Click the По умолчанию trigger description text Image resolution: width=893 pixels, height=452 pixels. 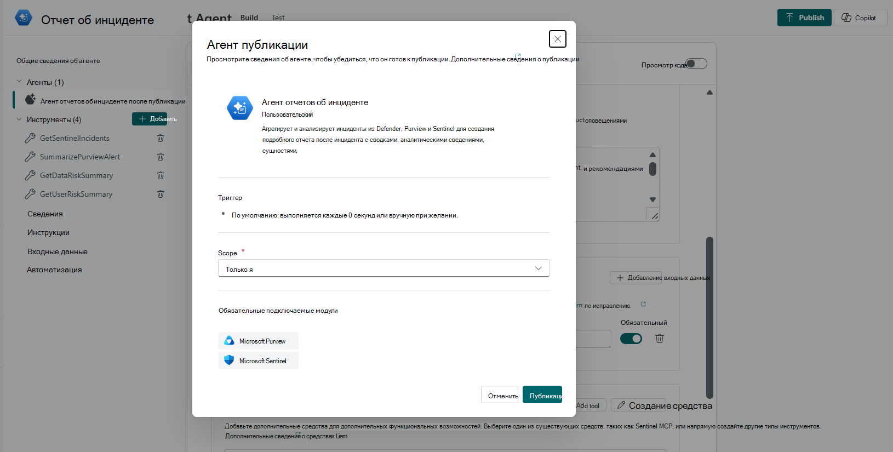[x=345, y=215]
